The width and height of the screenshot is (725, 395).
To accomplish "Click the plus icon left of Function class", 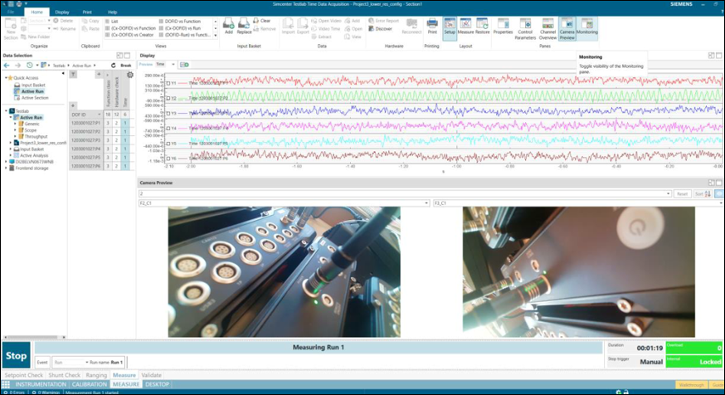I will pyautogui.click(x=99, y=75).
